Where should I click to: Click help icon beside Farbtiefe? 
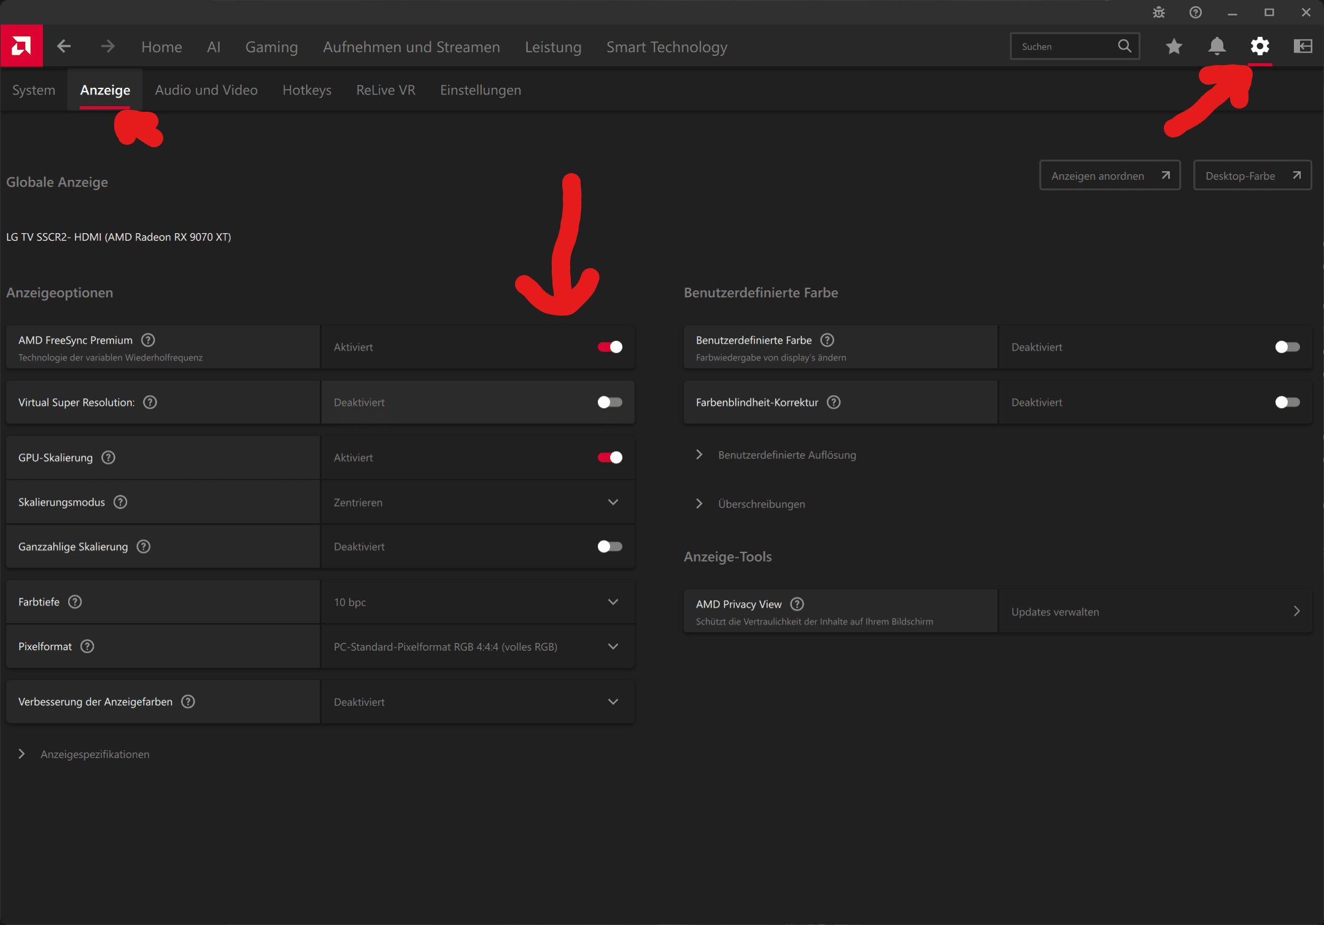(x=75, y=602)
